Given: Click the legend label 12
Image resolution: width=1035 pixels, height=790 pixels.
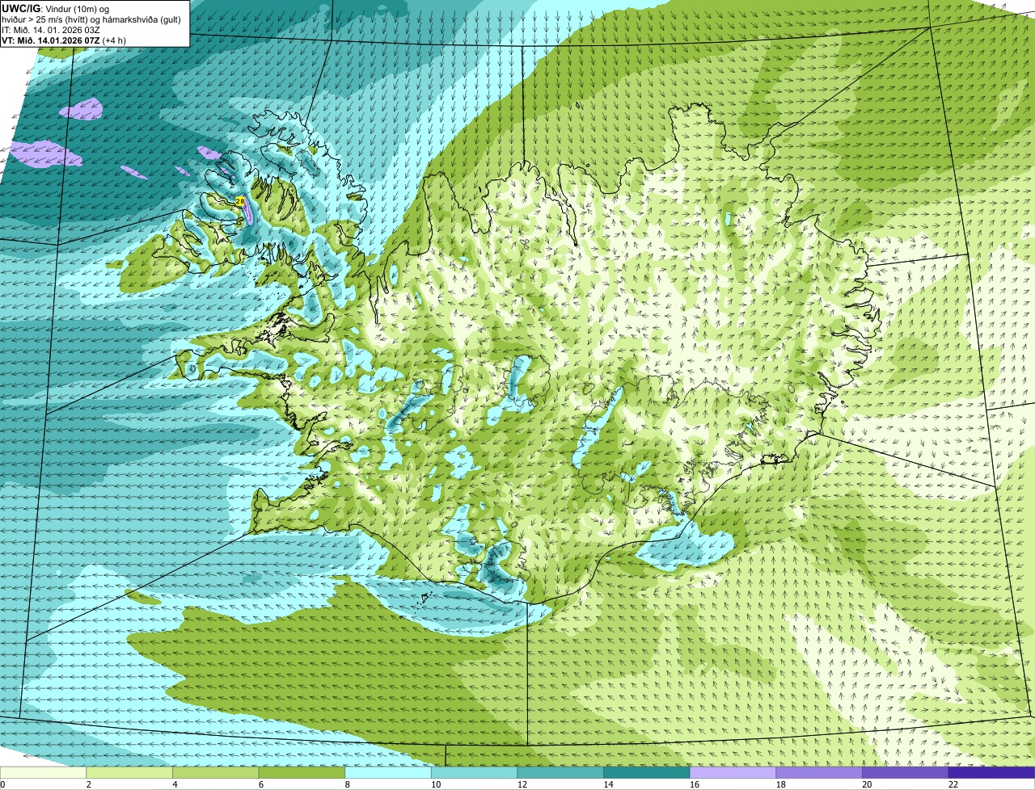Looking at the screenshot, I should point(522,784).
